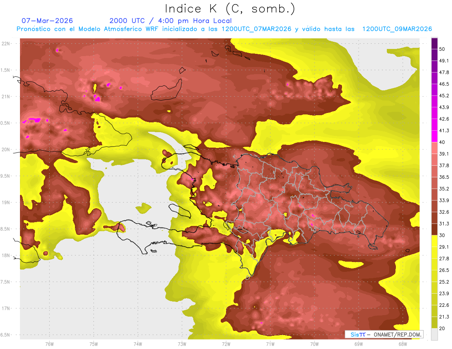The height and width of the screenshot is (349, 452).
Task: Click the '45.2' color scale value
Action: [444, 96]
